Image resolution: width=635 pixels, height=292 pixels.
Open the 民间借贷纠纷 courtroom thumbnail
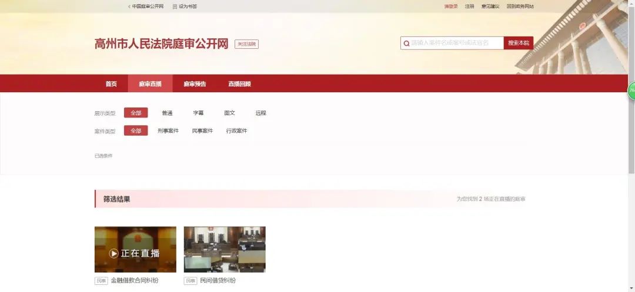pyautogui.click(x=225, y=249)
